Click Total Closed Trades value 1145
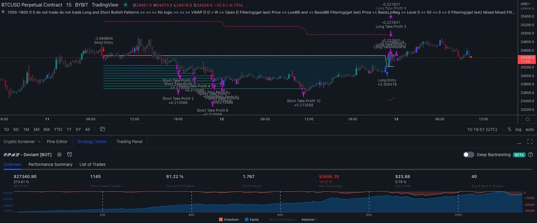This screenshot has height=223, width=537. (x=95, y=177)
